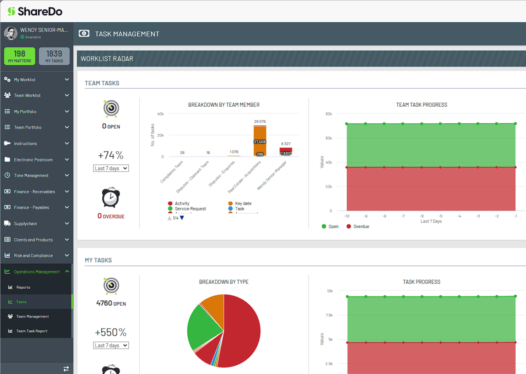The height and width of the screenshot is (374, 526).
Task: Click the 1839 MY TASKS button
Action: (x=54, y=56)
